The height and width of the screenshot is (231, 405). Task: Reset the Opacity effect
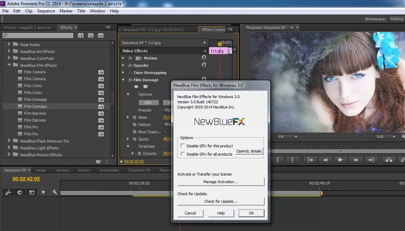pos(204,64)
